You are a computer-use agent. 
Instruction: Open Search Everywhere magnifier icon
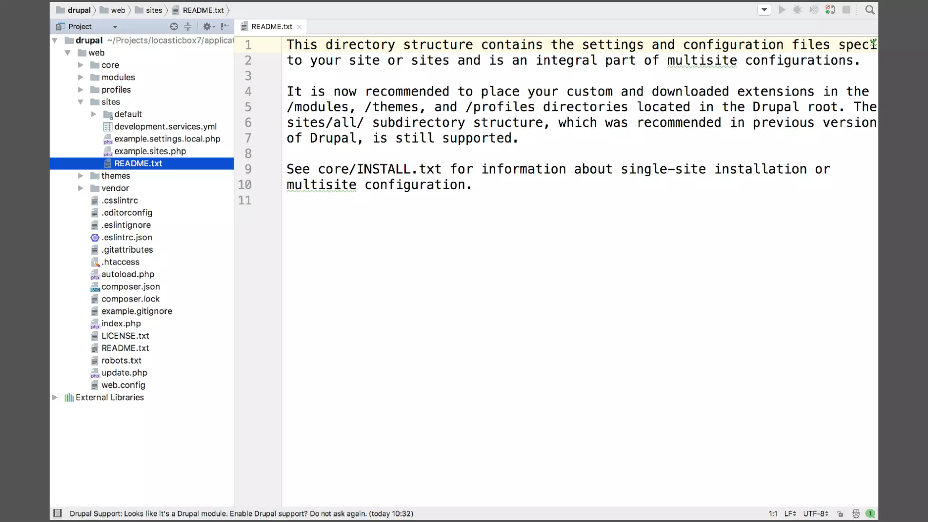tap(870, 10)
